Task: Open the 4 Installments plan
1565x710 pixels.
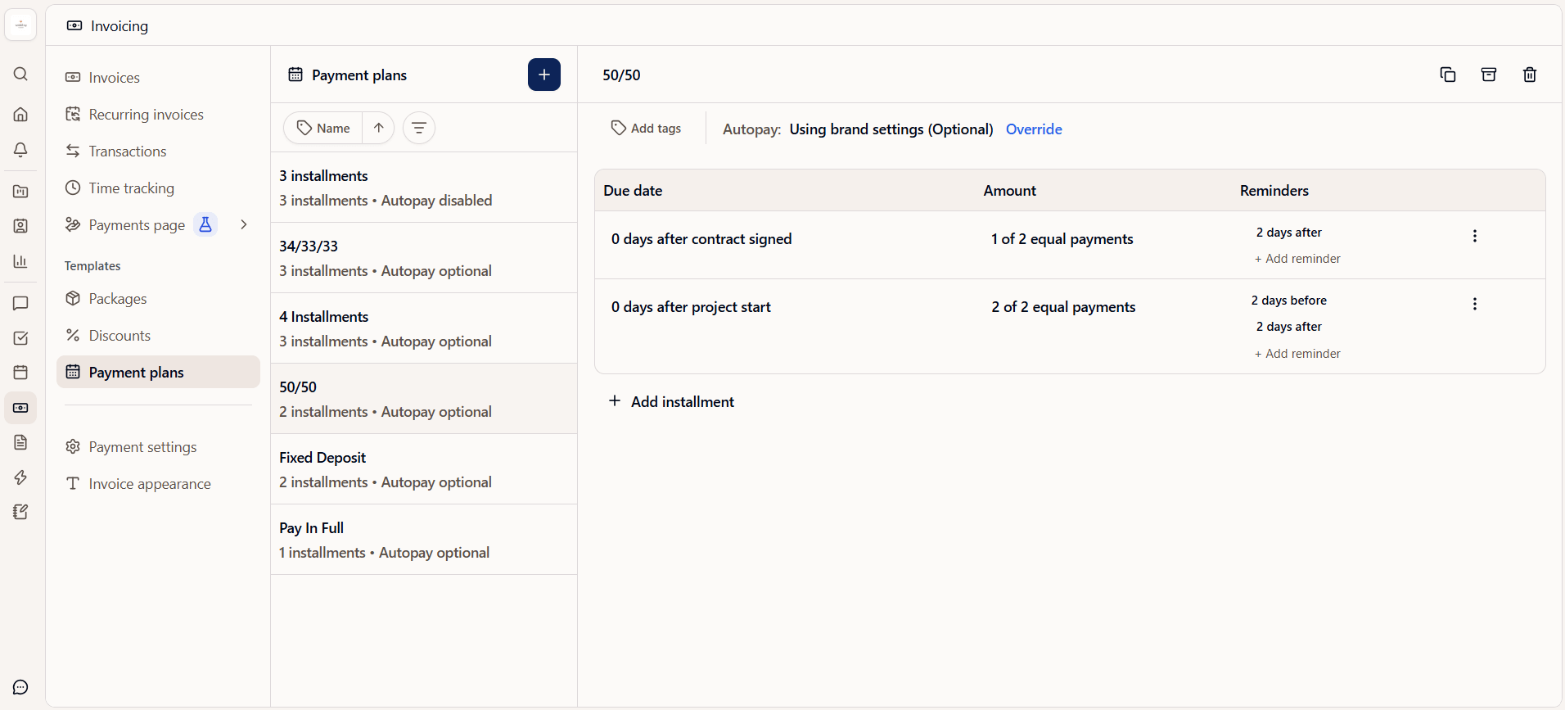Action: click(424, 328)
